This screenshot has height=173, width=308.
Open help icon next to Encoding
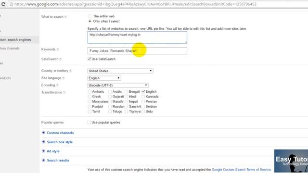[x=57, y=85]
